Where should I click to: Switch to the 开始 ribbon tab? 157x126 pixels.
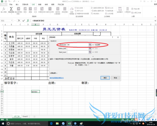coord(11,4)
